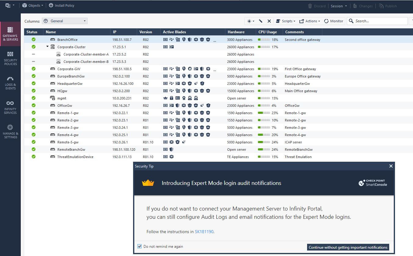Open the Changes panel icon
Image resolution: width=413 pixels, height=256 pixels.
[x=355, y=6]
